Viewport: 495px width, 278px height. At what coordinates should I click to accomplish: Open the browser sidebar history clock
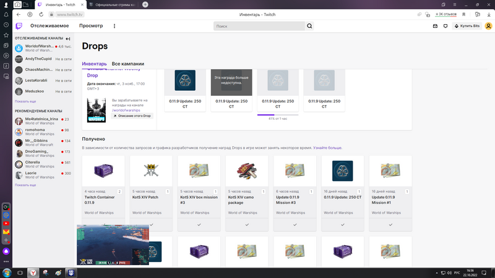pyautogui.click(x=6, y=25)
